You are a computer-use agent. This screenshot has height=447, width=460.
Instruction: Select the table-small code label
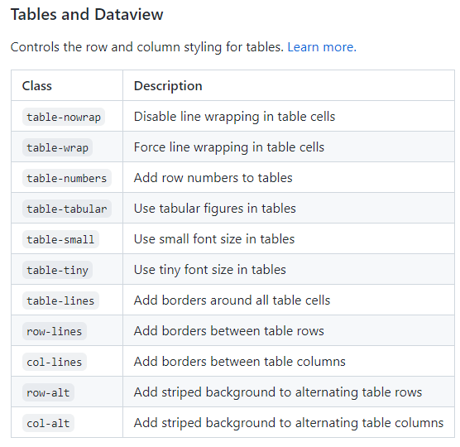click(60, 239)
